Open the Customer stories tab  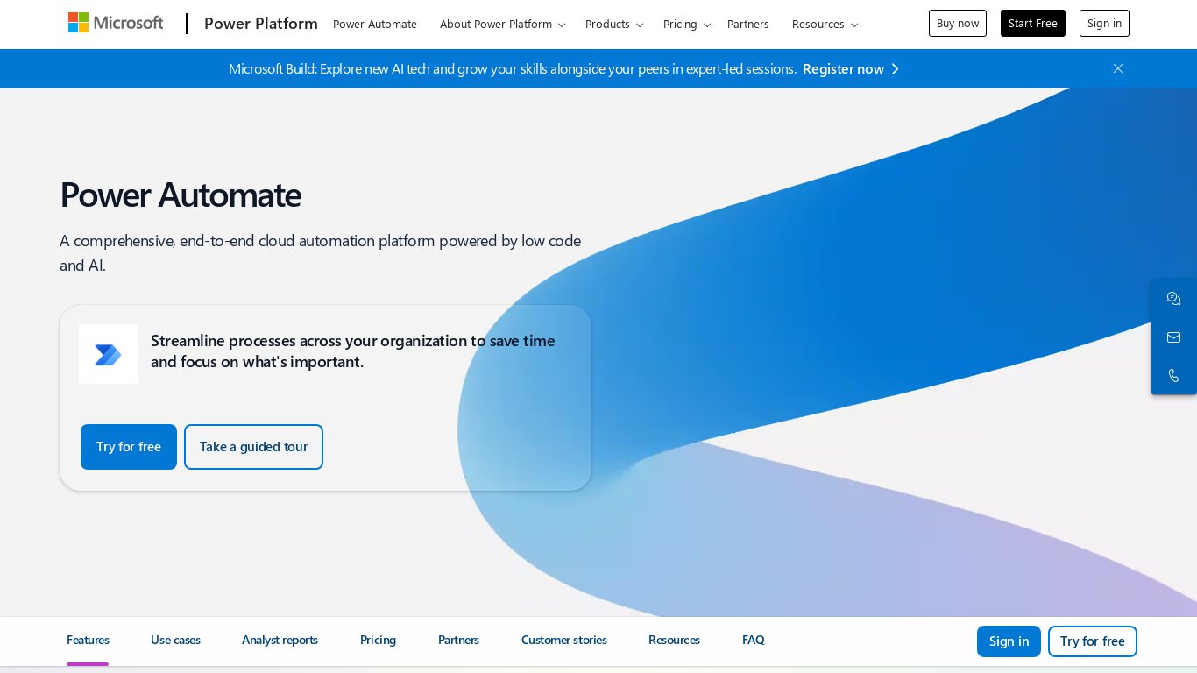click(564, 641)
